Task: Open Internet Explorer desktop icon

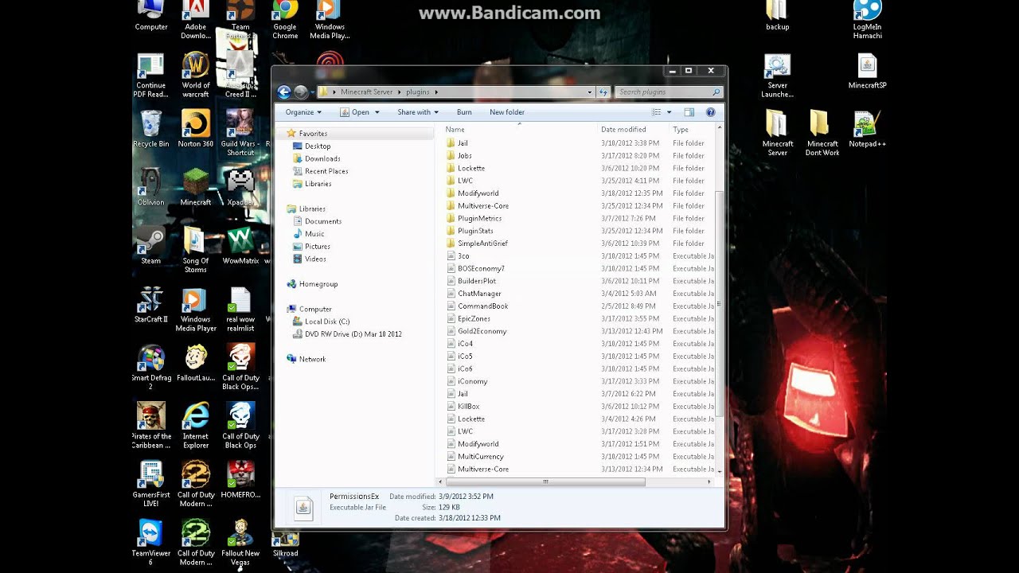Action: [195, 426]
